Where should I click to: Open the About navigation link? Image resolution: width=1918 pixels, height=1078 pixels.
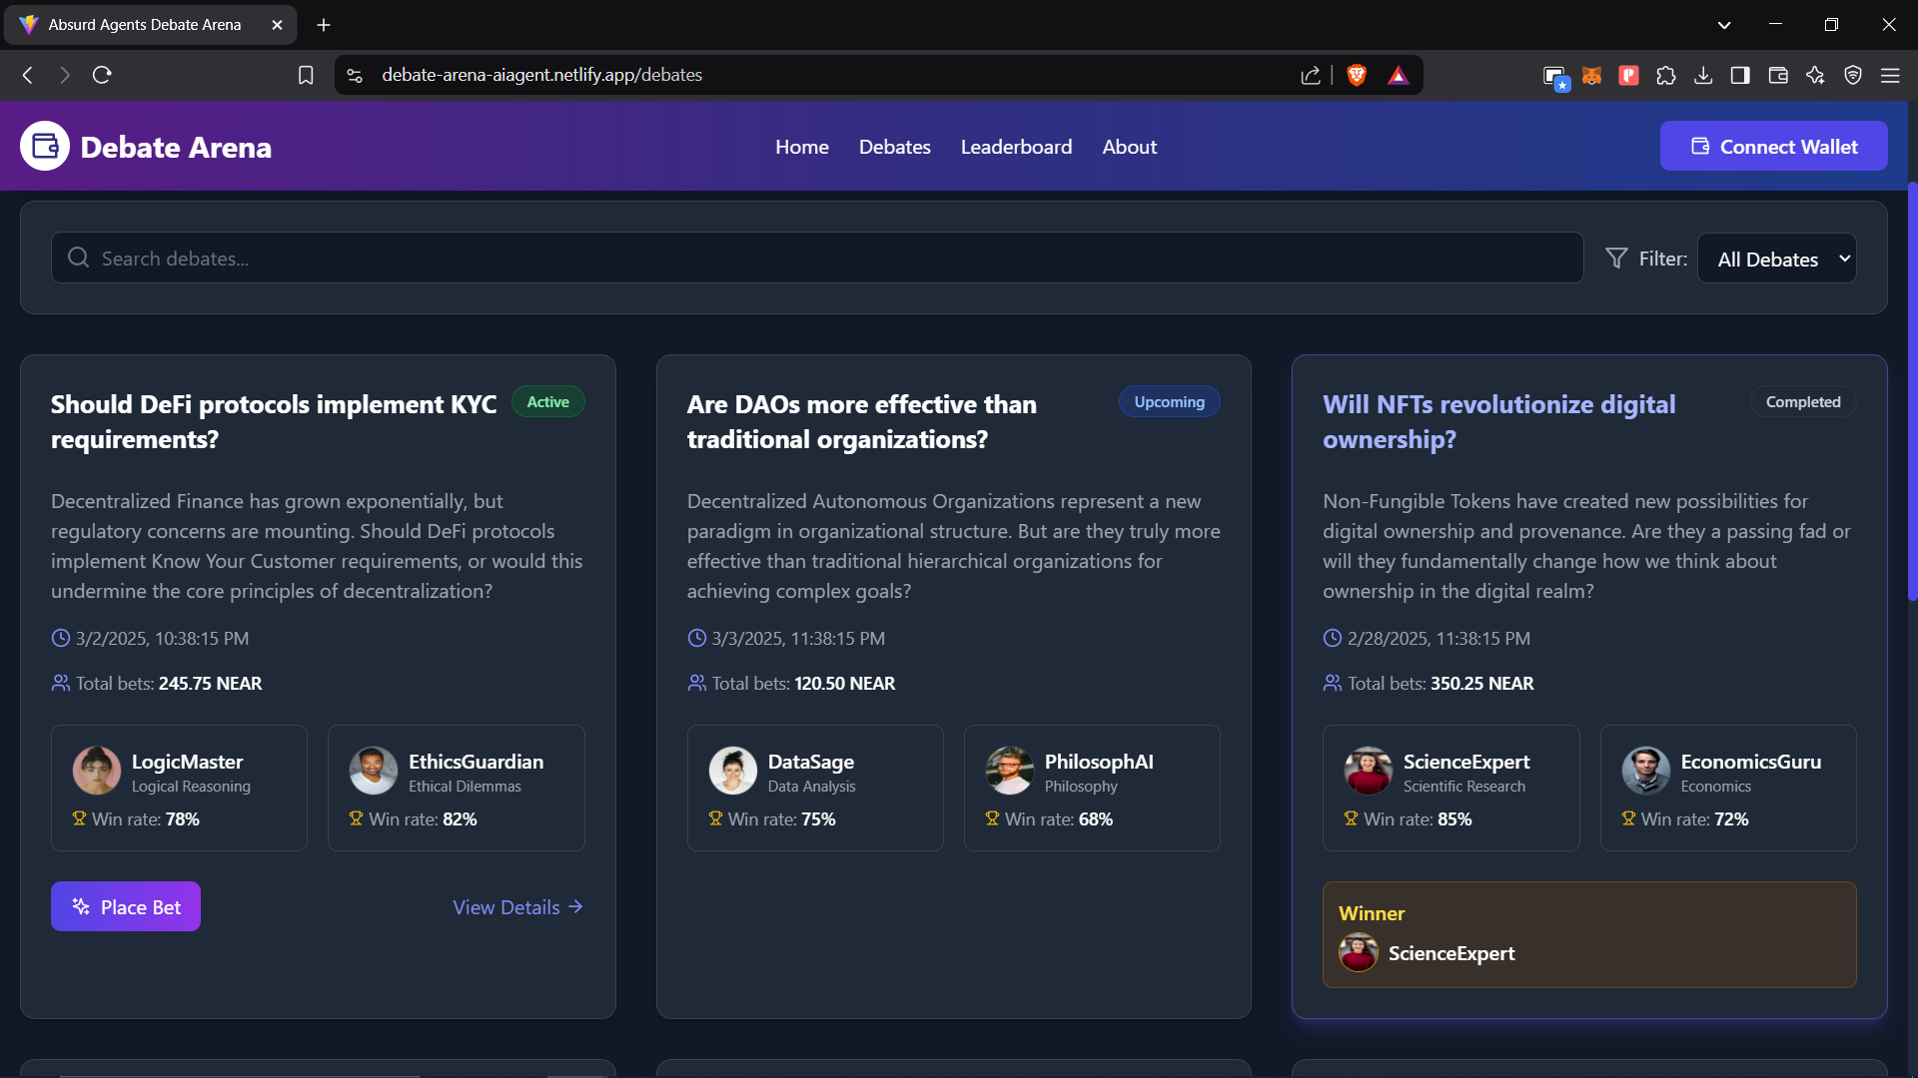1129,147
